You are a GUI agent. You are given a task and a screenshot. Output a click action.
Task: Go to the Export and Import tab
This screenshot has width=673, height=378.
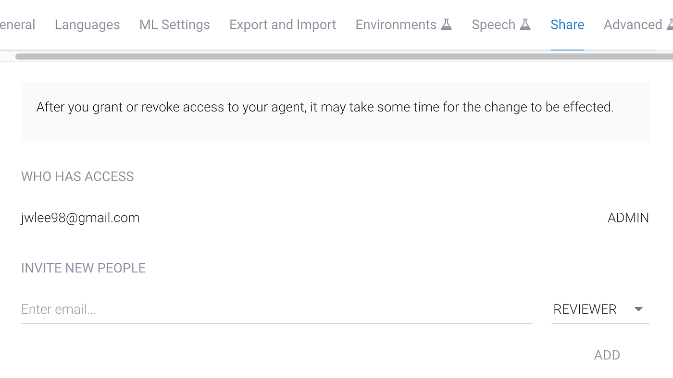tap(283, 24)
